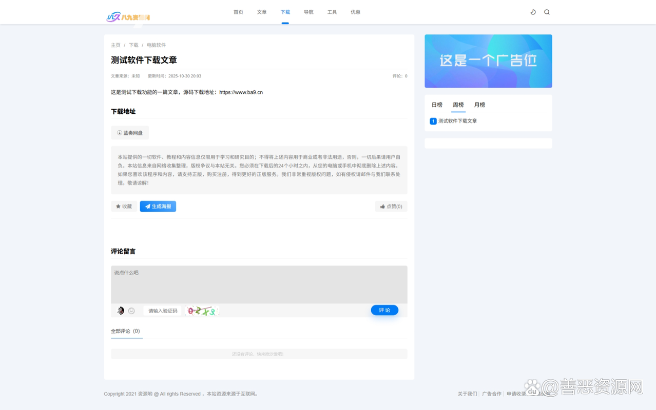The width and height of the screenshot is (656, 410).
Task: Switch to the 月榜 ranking tab
Action: tap(479, 105)
